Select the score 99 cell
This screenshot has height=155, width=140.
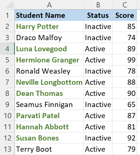tap(125, 60)
